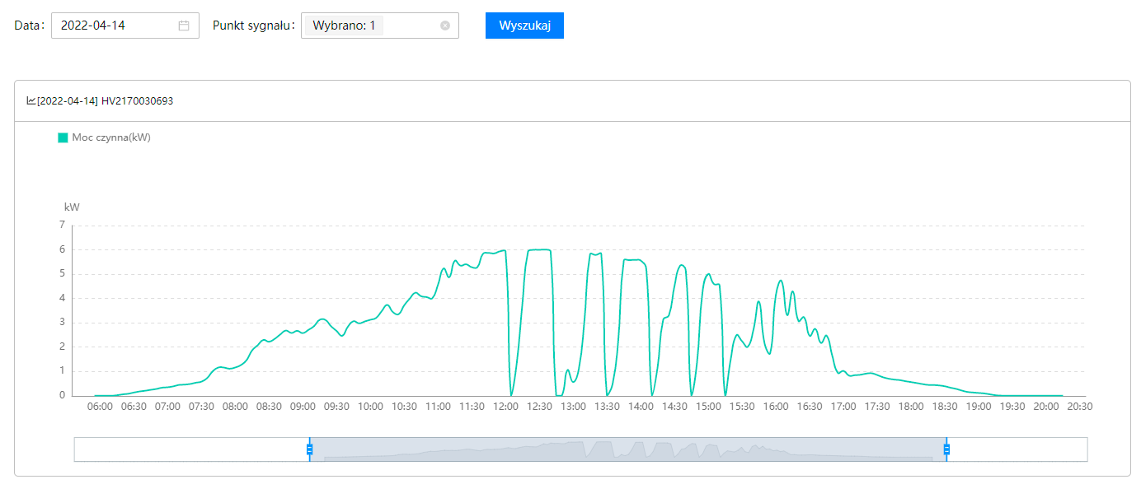The image size is (1141, 484).
Task: Click the right zoom slider handle
Action: (x=946, y=449)
